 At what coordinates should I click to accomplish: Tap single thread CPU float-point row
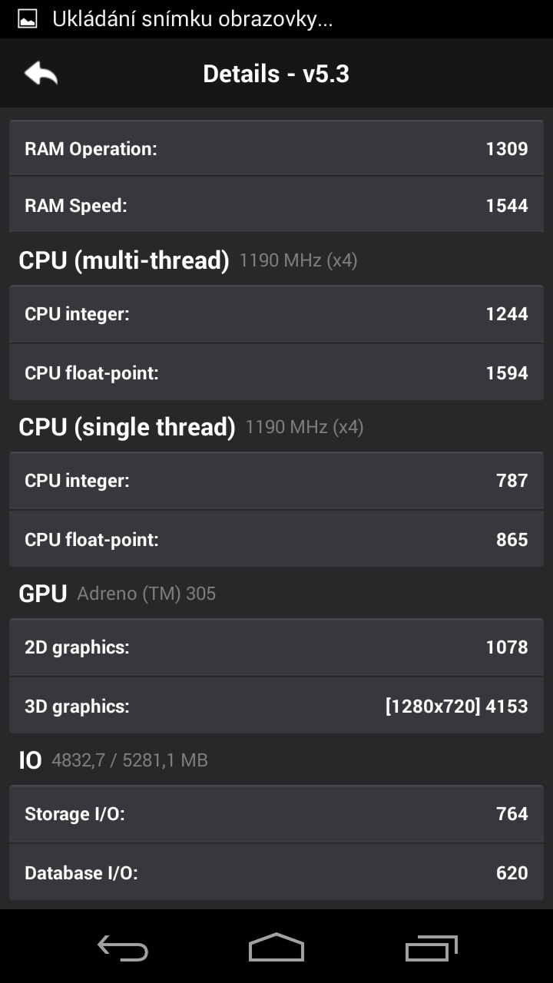(x=276, y=539)
